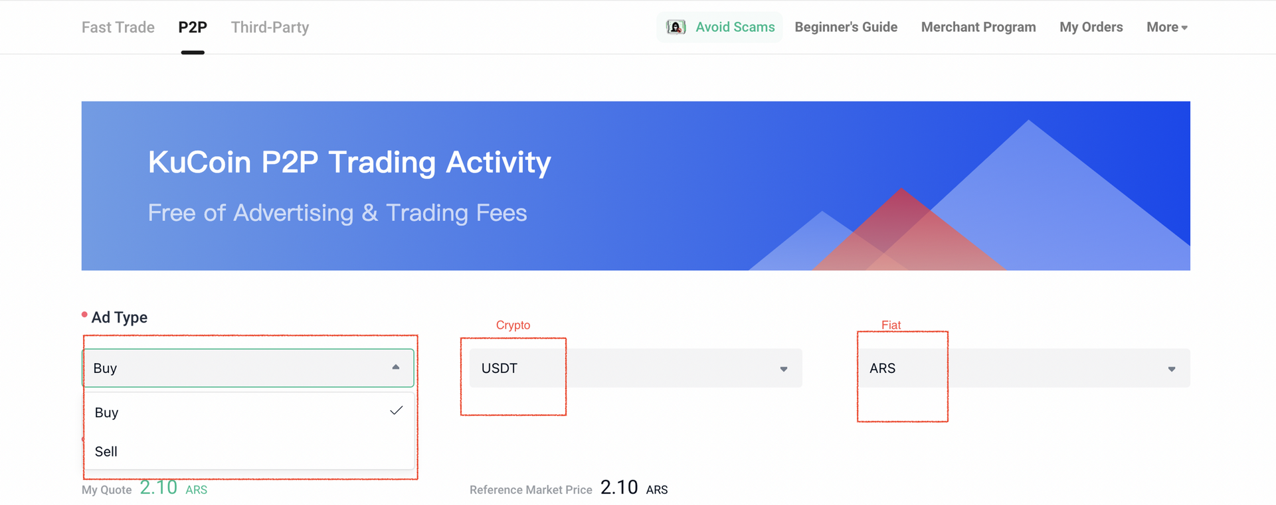
Task: Select Sell in Ad Type list
Action: [249, 451]
